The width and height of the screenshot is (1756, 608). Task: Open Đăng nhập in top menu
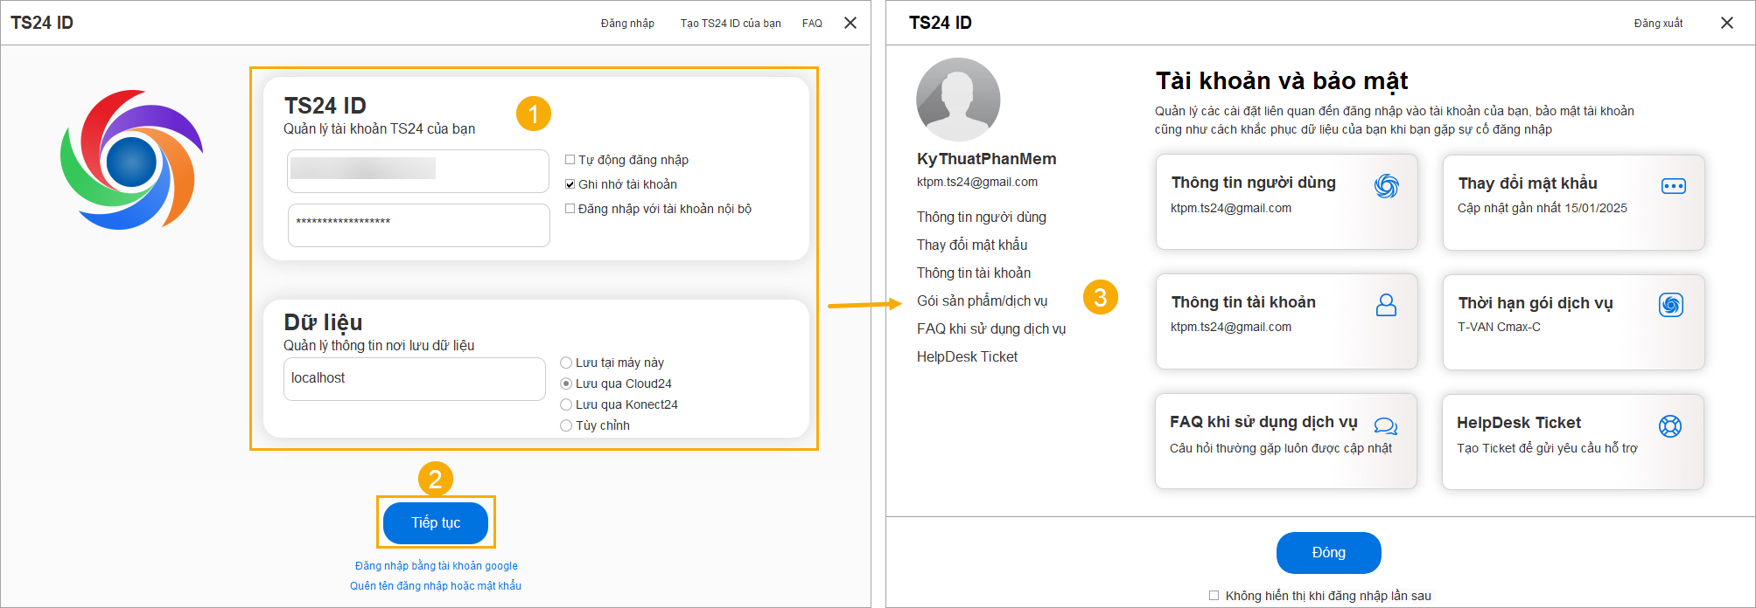pyautogui.click(x=627, y=24)
